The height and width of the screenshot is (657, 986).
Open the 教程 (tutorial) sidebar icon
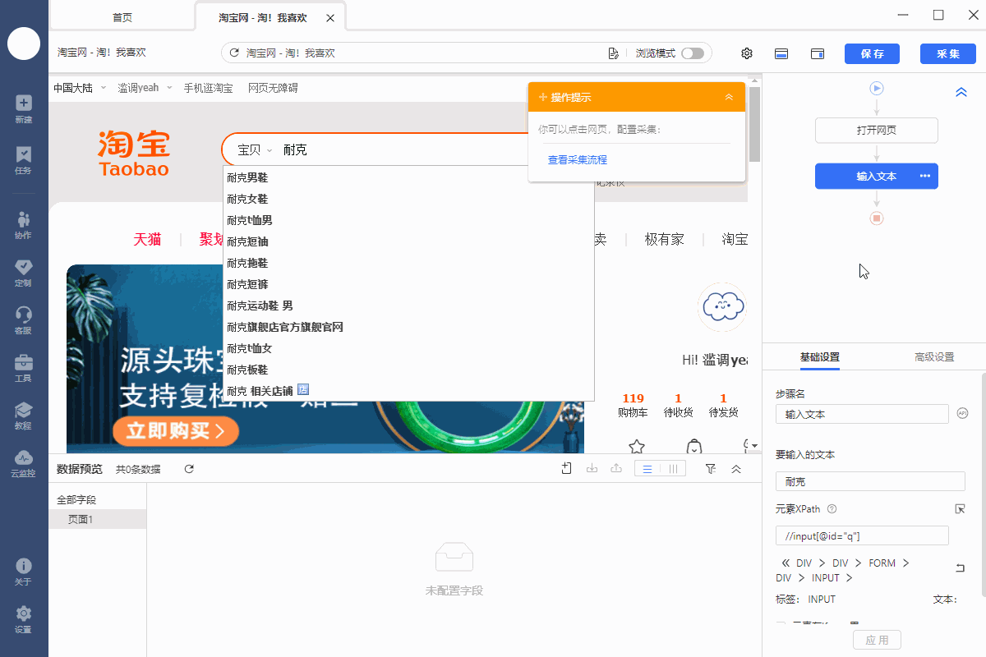pos(24,409)
